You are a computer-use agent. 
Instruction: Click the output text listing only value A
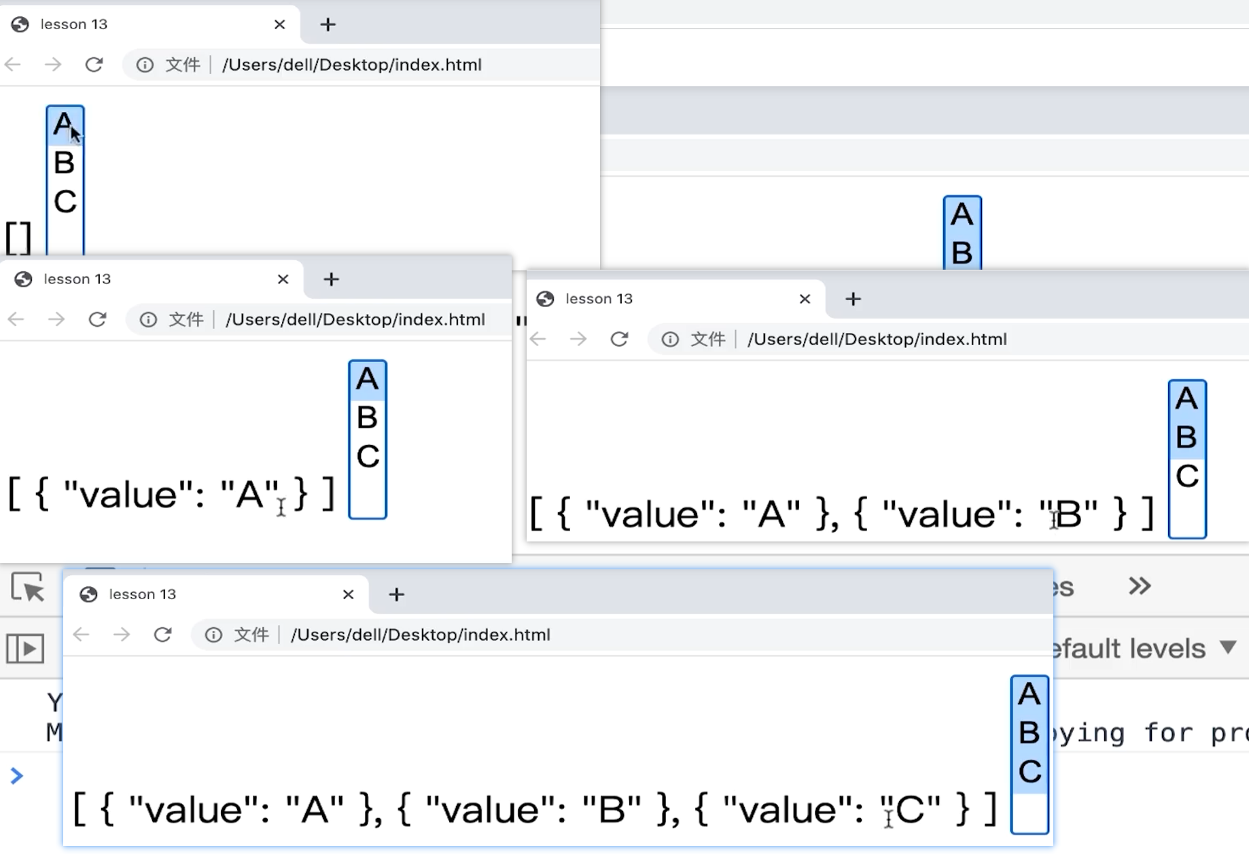(171, 494)
